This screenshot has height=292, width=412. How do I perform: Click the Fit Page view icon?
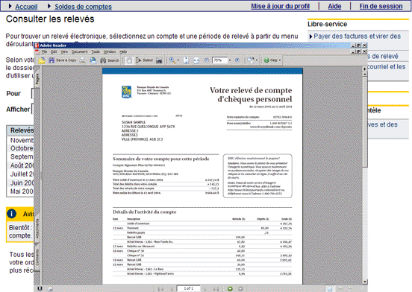click(186, 60)
